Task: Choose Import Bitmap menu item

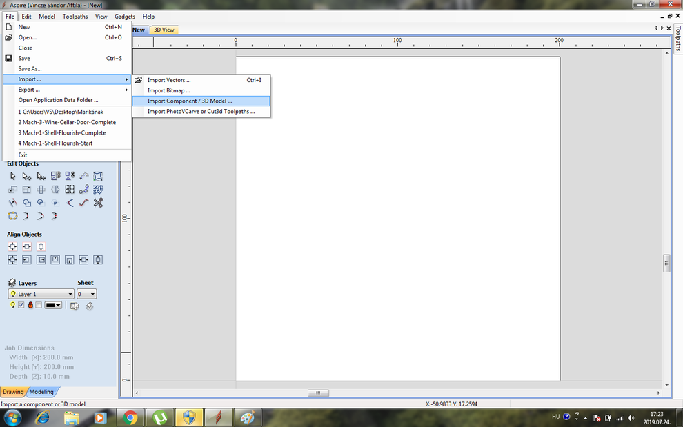Action: [201, 90]
